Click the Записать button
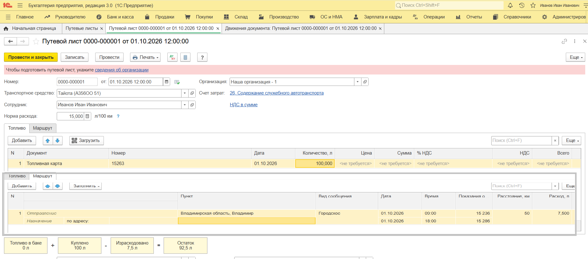This screenshot has height=259, width=588. [75, 57]
